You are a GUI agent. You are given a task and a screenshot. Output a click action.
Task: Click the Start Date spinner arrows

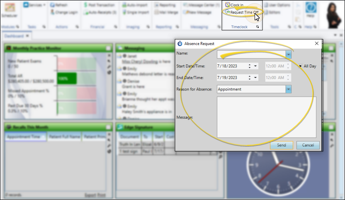point(249,66)
